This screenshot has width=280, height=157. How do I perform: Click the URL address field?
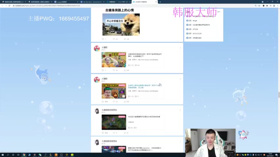pyautogui.click(x=132, y=6)
